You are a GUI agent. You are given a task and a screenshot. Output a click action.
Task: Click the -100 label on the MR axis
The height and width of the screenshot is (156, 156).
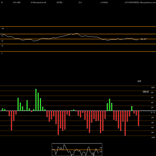153,138
